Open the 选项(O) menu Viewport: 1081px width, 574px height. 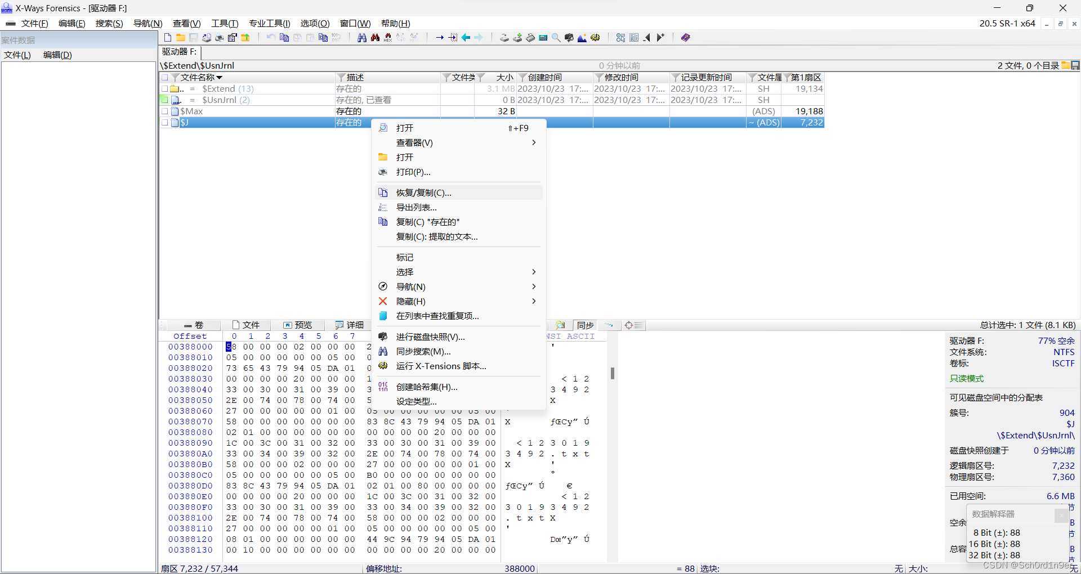coord(315,23)
